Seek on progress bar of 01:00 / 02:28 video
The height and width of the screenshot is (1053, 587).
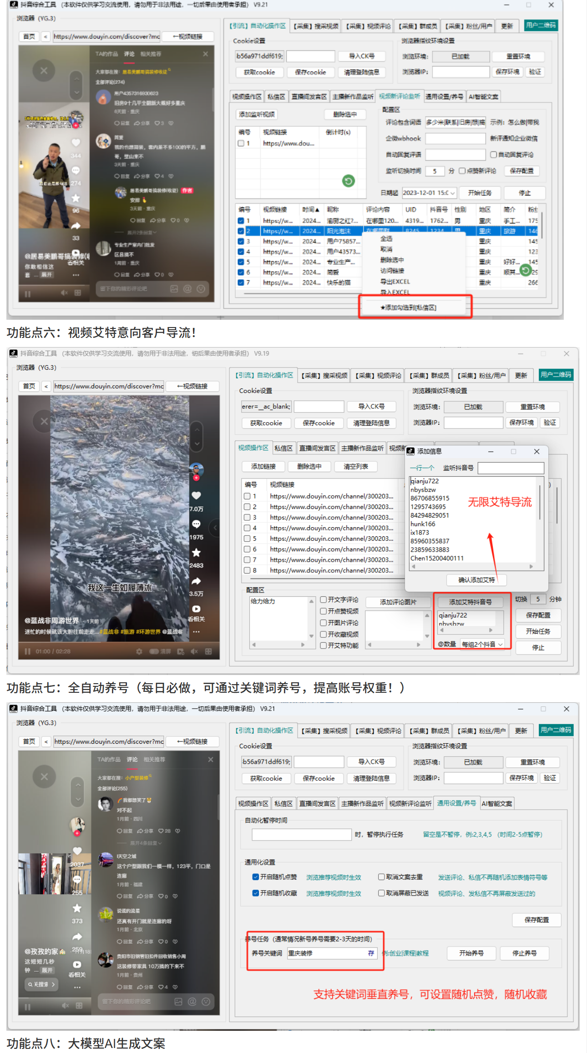point(119,643)
